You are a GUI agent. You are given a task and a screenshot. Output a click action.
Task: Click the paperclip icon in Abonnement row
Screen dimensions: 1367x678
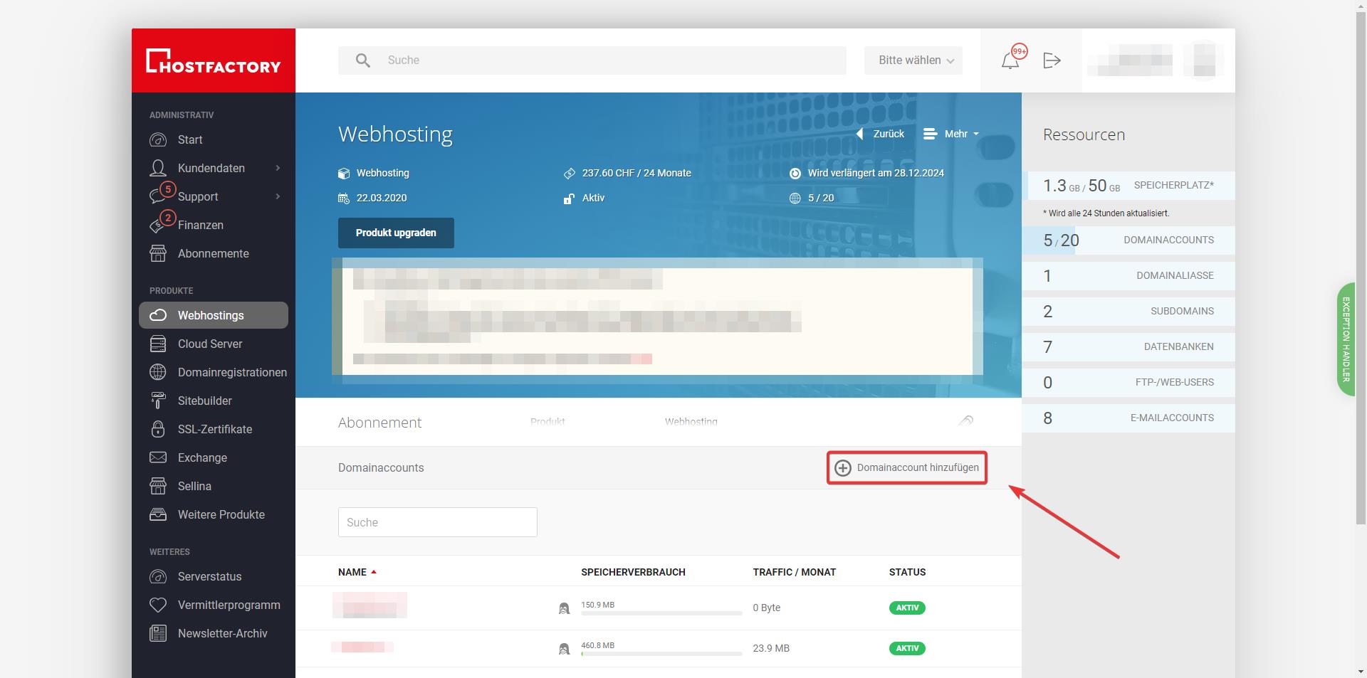click(966, 421)
